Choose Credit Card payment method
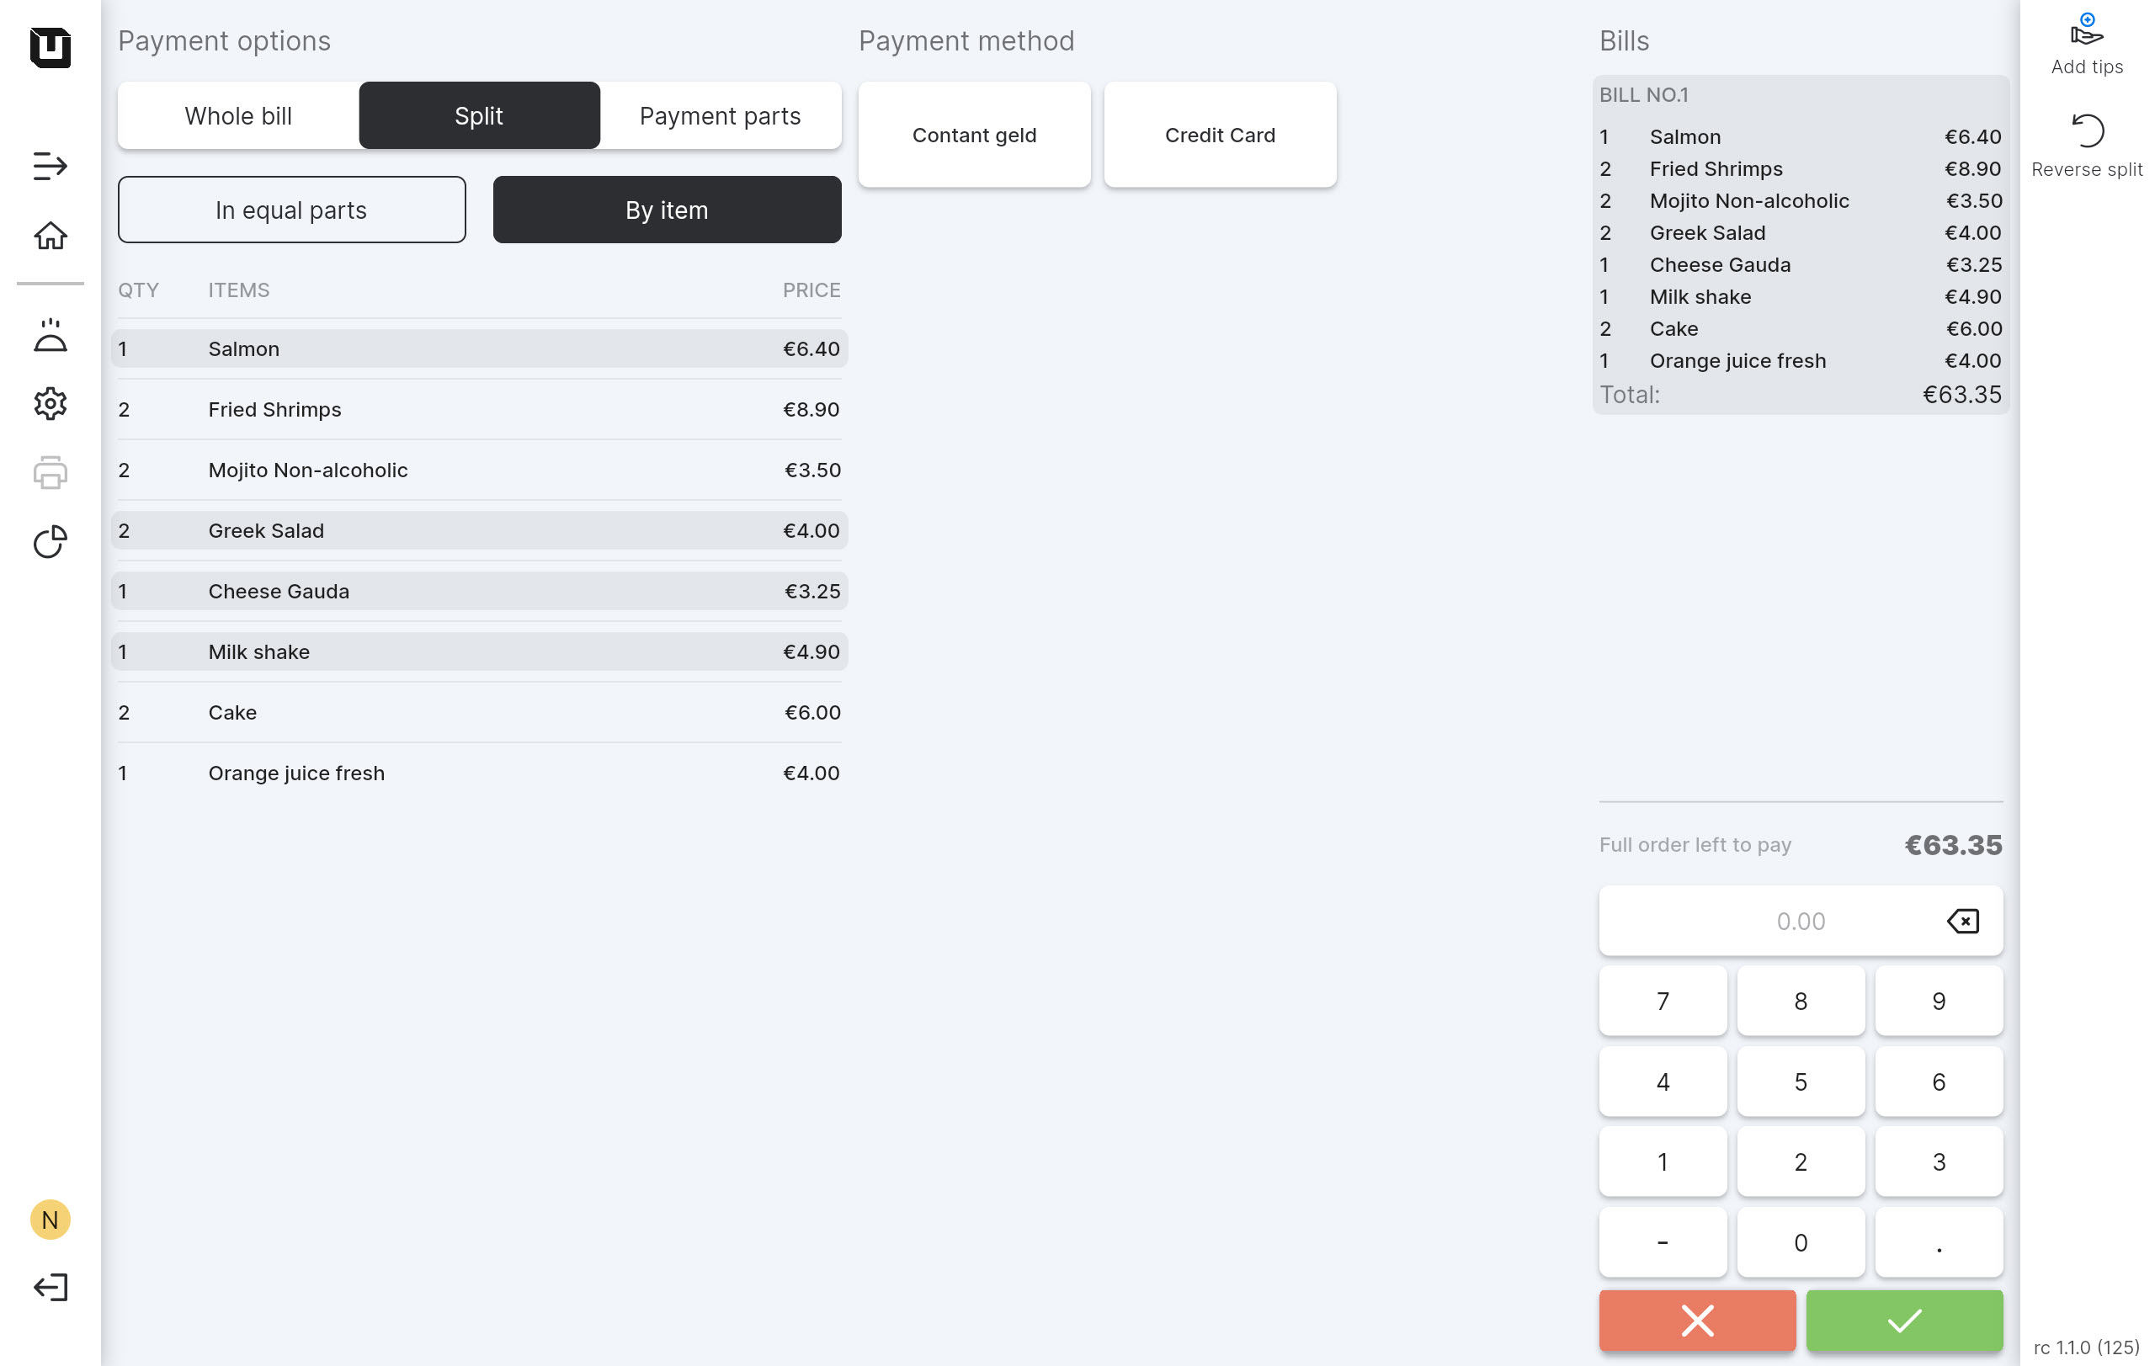The height and width of the screenshot is (1366, 2155). 1220,135
